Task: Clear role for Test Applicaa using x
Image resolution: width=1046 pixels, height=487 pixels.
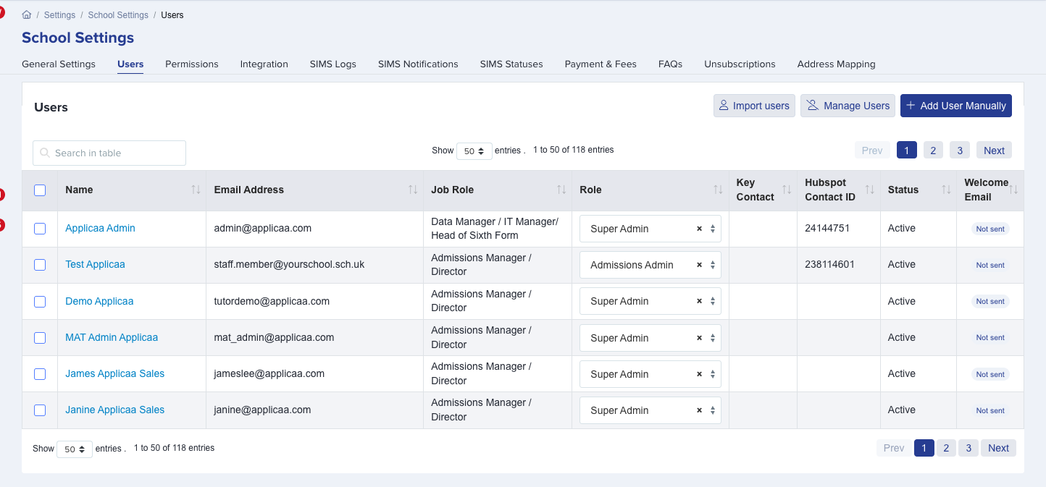Action: (699, 265)
